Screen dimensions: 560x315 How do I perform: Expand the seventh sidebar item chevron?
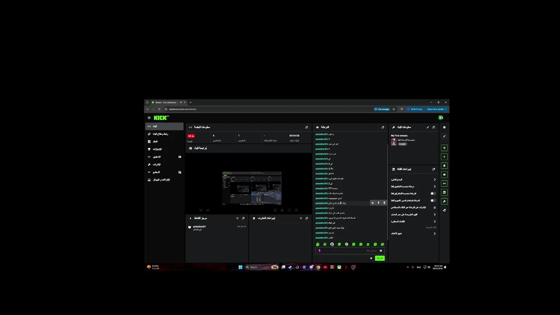tap(149, 172)
